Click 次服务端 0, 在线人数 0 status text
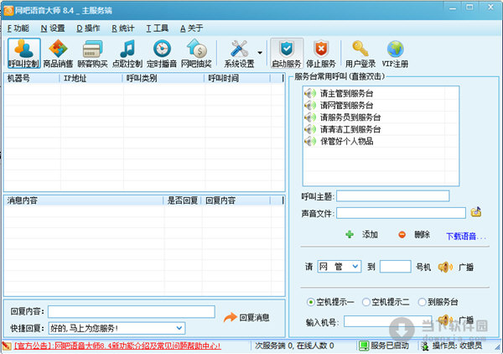Screen dimensions: 503x354 point(294,346)
